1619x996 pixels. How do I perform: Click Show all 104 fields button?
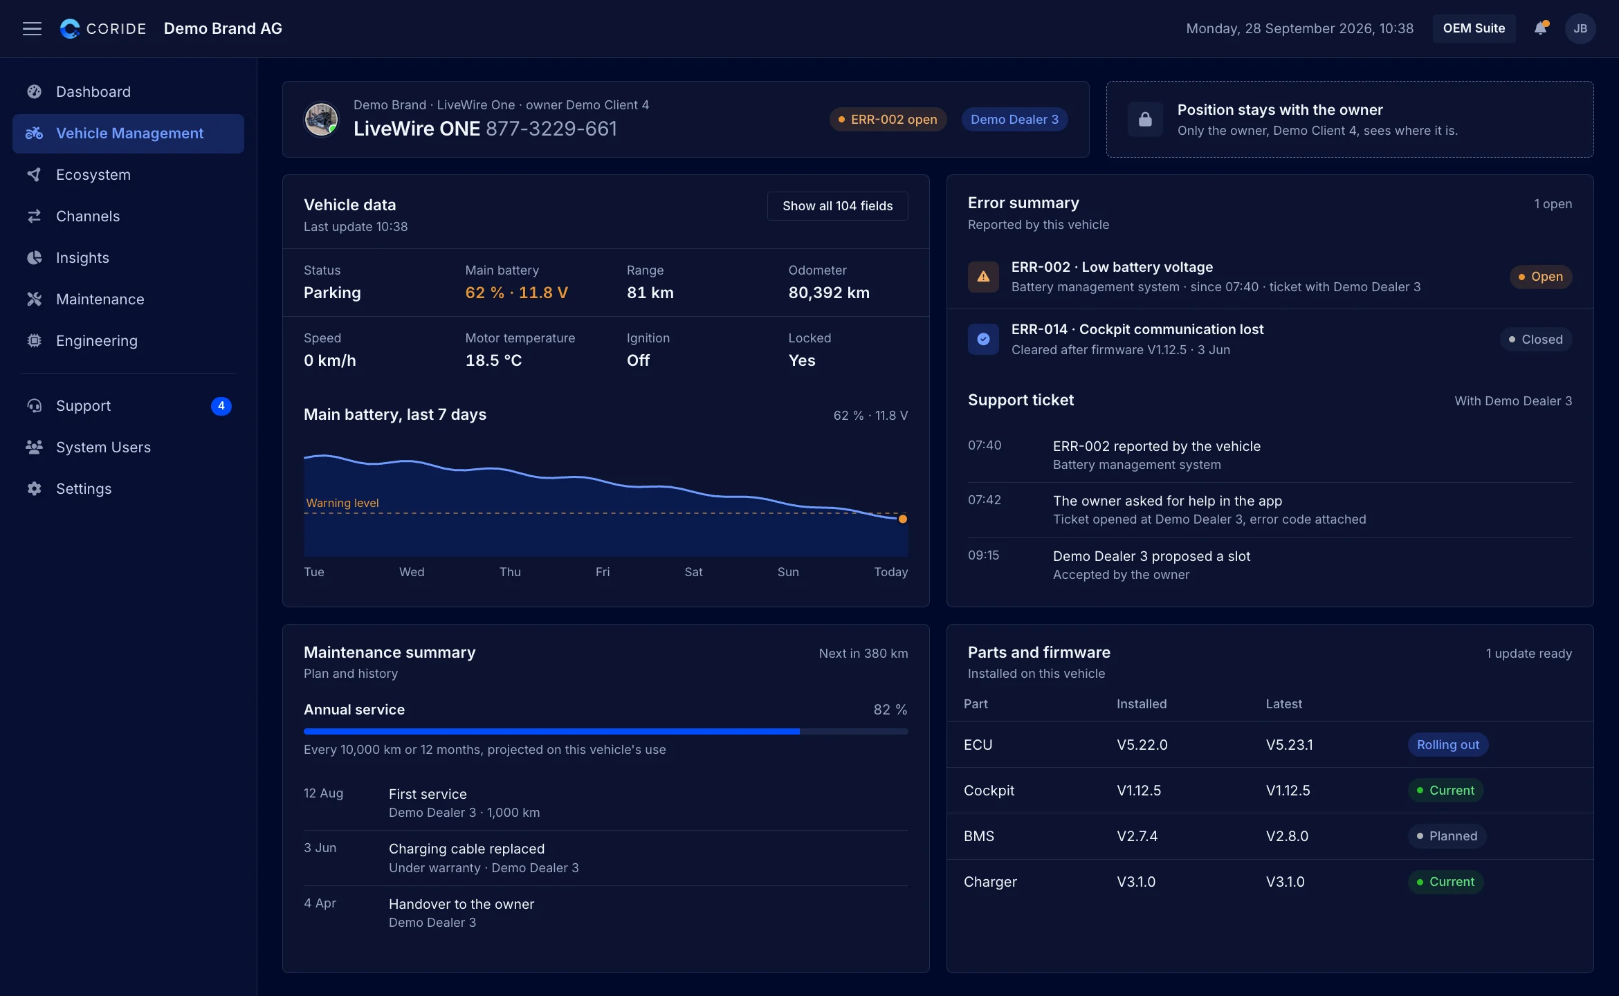pyautogui.click(x=838, y=206)
